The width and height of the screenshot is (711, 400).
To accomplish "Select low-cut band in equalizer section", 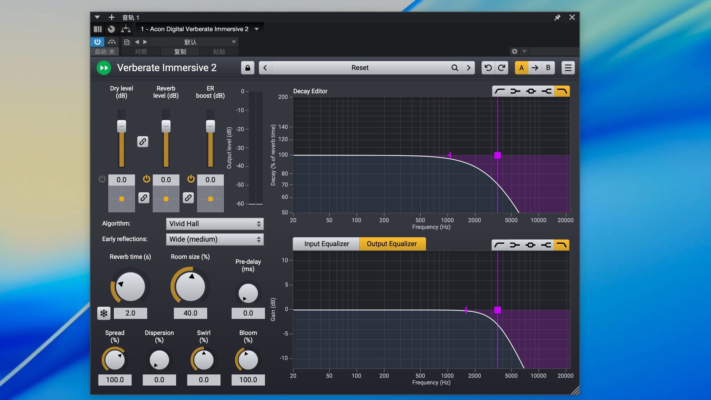I will click(x=499, y=245).
